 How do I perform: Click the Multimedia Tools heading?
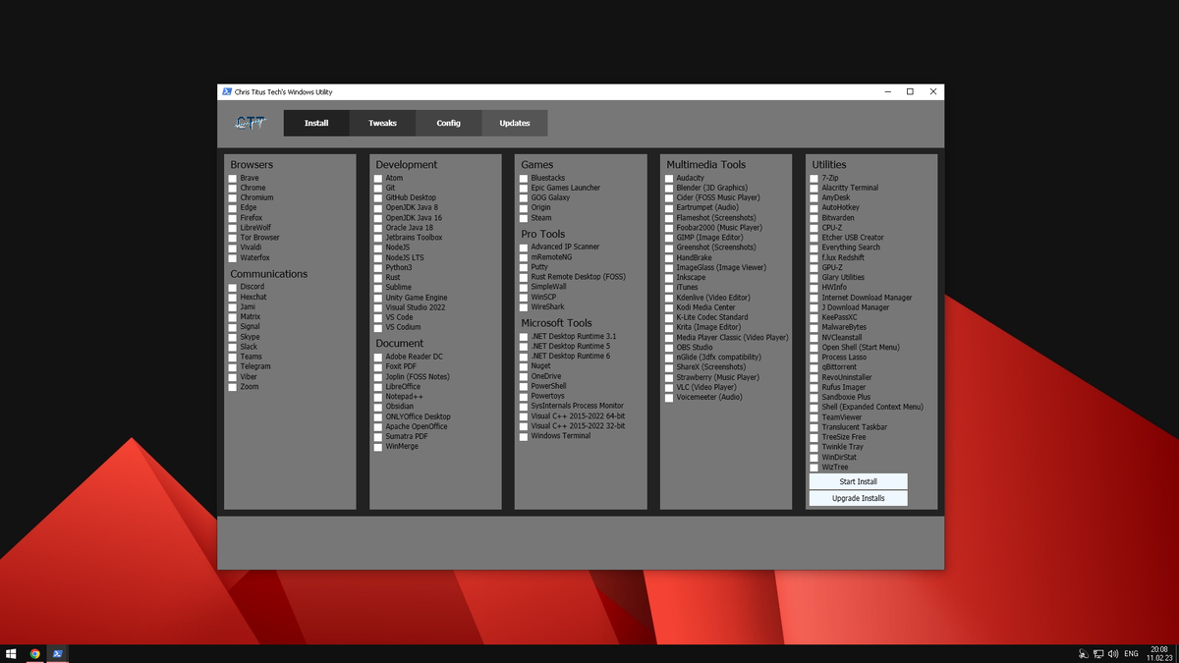pyautogui.click(x=705, y=164)
